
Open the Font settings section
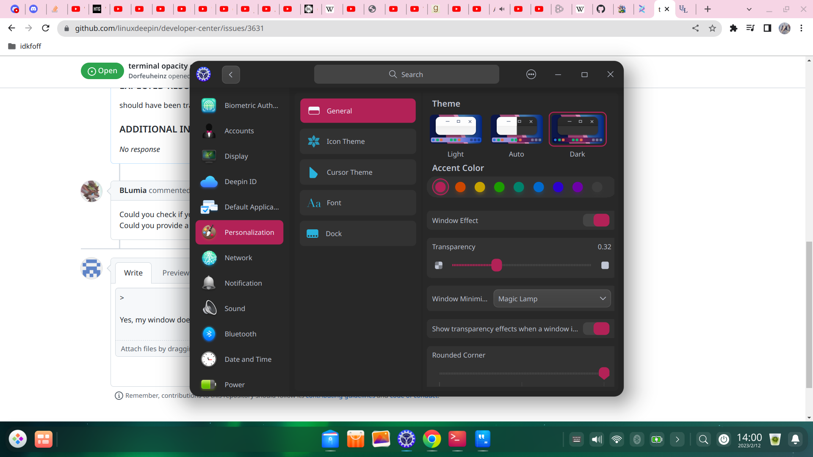[357, 202]
